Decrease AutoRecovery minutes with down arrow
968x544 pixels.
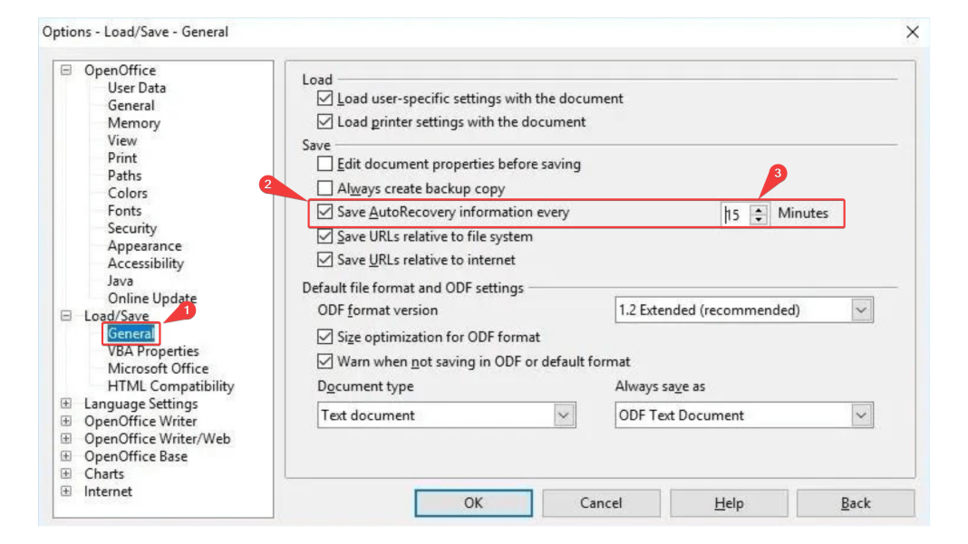pyautogui.click(x=759, y=220)
